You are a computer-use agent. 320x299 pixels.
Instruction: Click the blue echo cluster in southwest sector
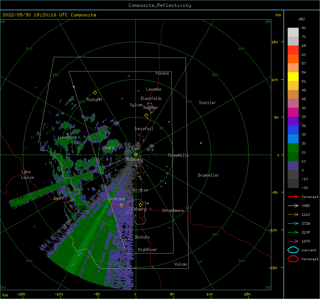[x=79, y=254]
